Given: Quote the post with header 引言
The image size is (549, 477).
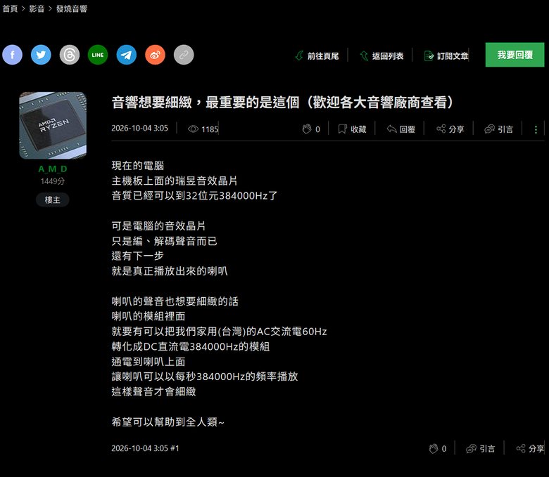Looking at the screenshot, I should tap(498, 129).
